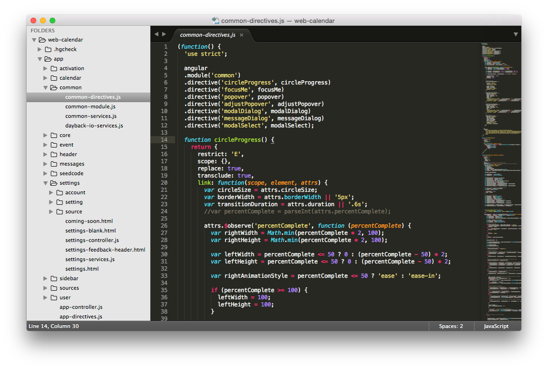The image size is (548, 369).
Task: Click the folder icon beside seedcode
Action: (53, 173)
